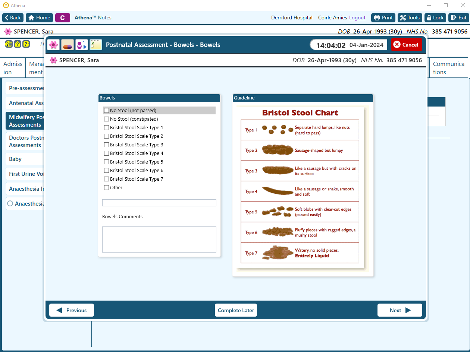Open Anaesthesia sidebar item without the radio circle
Viewport: 470px width, 352px height.
pos(25,189)
